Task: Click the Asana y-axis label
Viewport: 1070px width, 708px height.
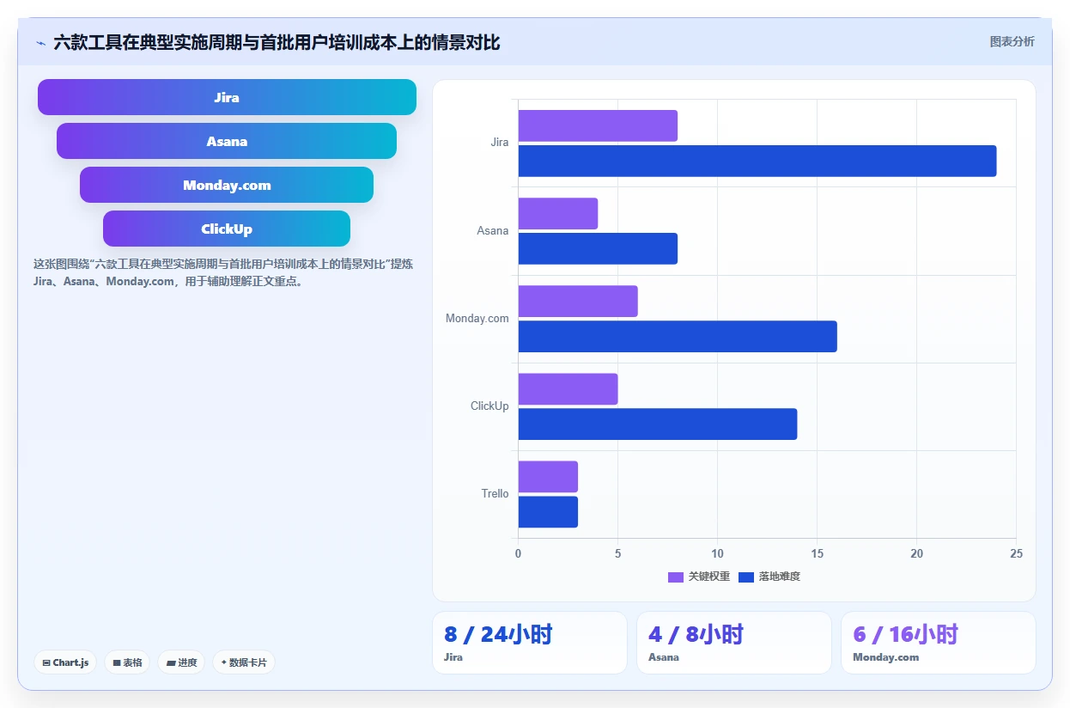Action: coord(493,230)
